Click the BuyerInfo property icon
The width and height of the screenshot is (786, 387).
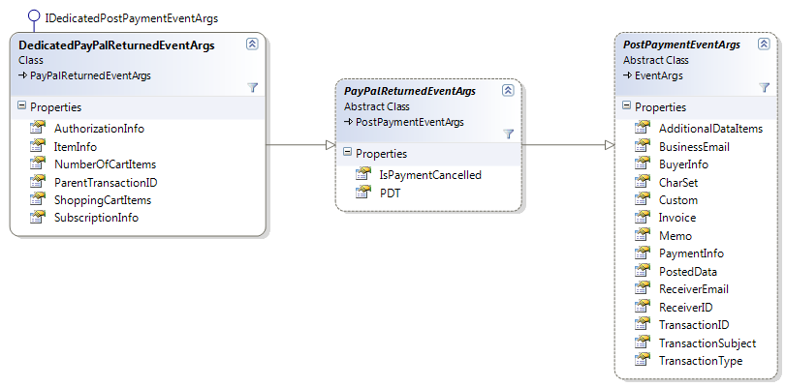(x=643, y=164)
